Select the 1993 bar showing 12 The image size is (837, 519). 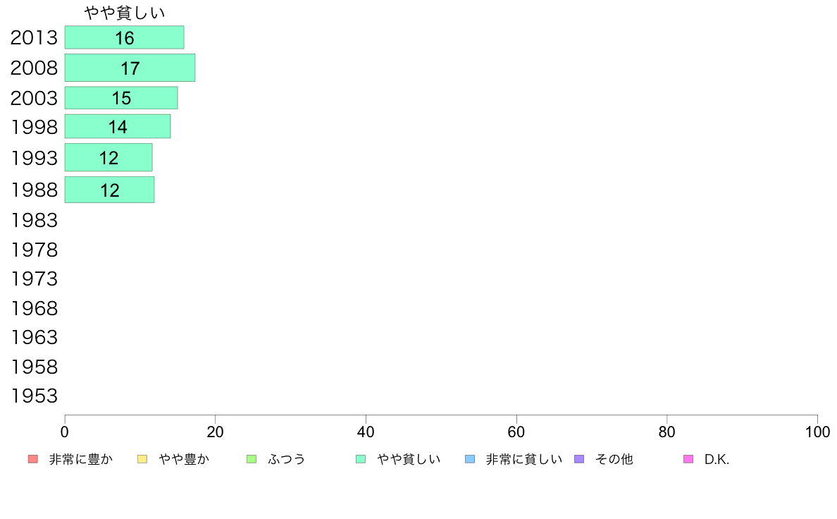point(108,158)
